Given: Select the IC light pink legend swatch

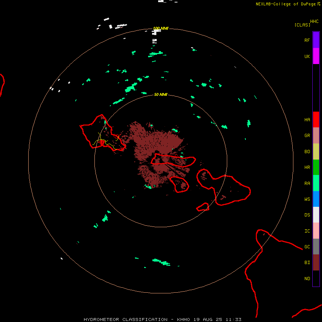Looking at the screenshot, I should (316, 231).
